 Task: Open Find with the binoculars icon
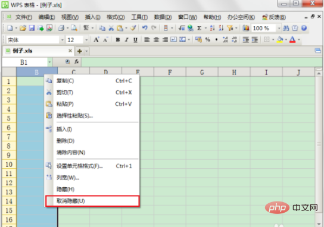(286, 28)
